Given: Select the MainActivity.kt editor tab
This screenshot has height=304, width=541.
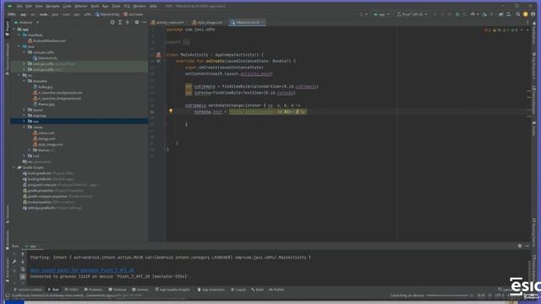Looking at the screenshot, I should pyautogui.click(x=247, y=23).
